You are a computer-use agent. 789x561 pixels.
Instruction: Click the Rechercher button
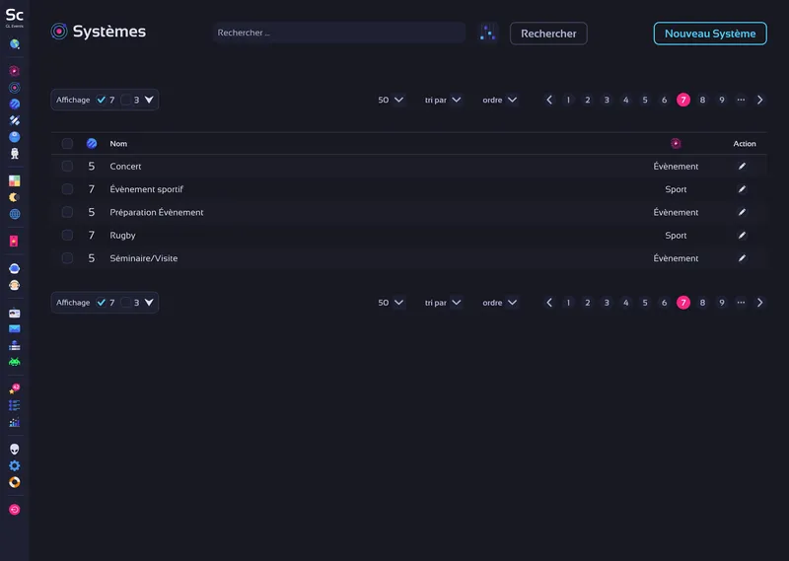tap(548, 34)
